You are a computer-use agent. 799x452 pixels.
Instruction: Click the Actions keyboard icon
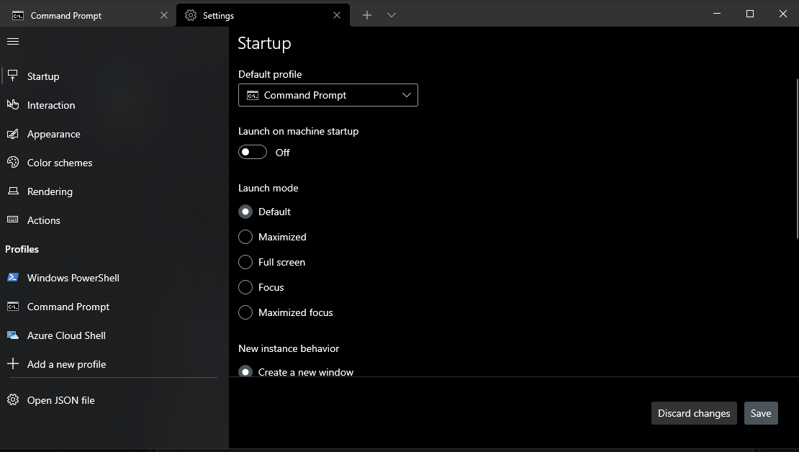click(x=12, y=220)
